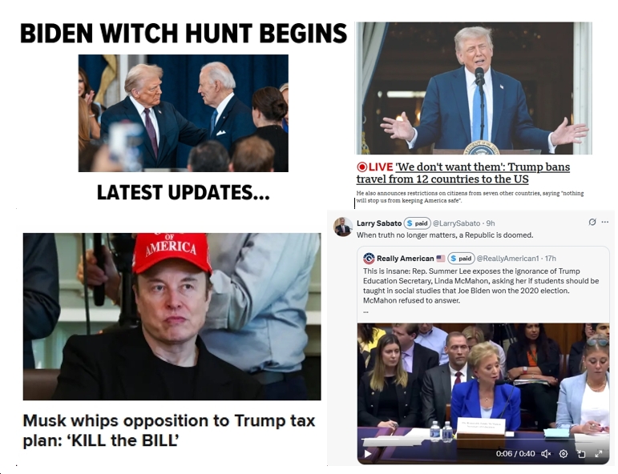Seek along the video progress bar

click(483, 438)
